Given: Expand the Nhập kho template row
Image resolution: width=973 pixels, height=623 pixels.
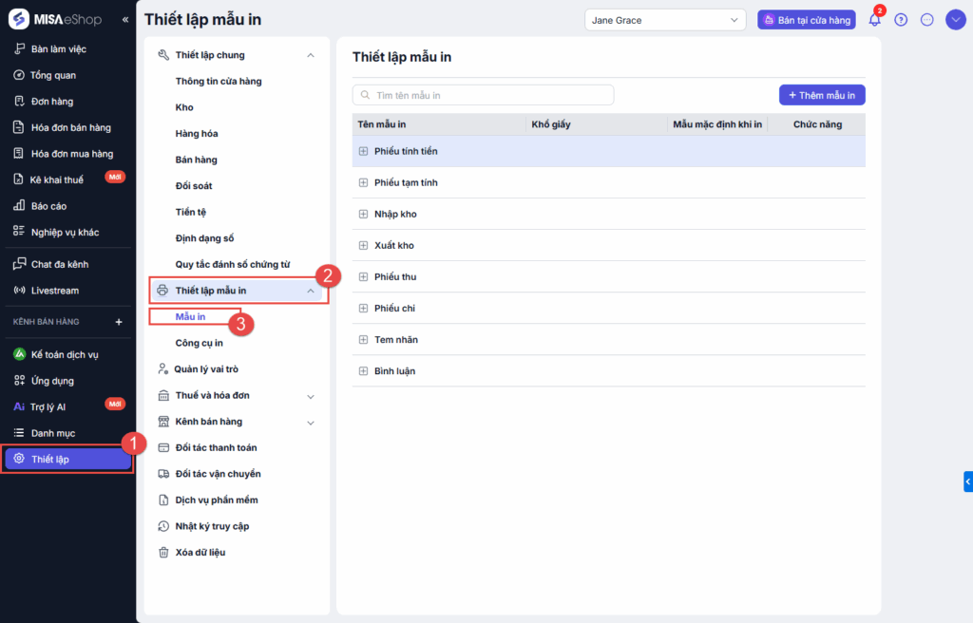Looking at the screenshot, I should point(363,214).
